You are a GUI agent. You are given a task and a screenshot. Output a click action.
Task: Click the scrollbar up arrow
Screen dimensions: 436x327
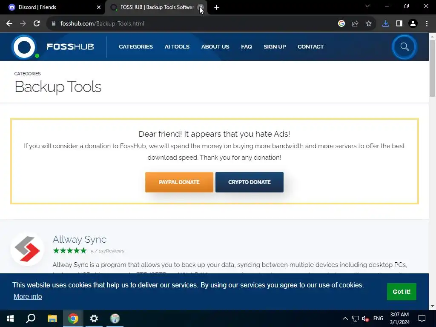[x=432, y=36]
